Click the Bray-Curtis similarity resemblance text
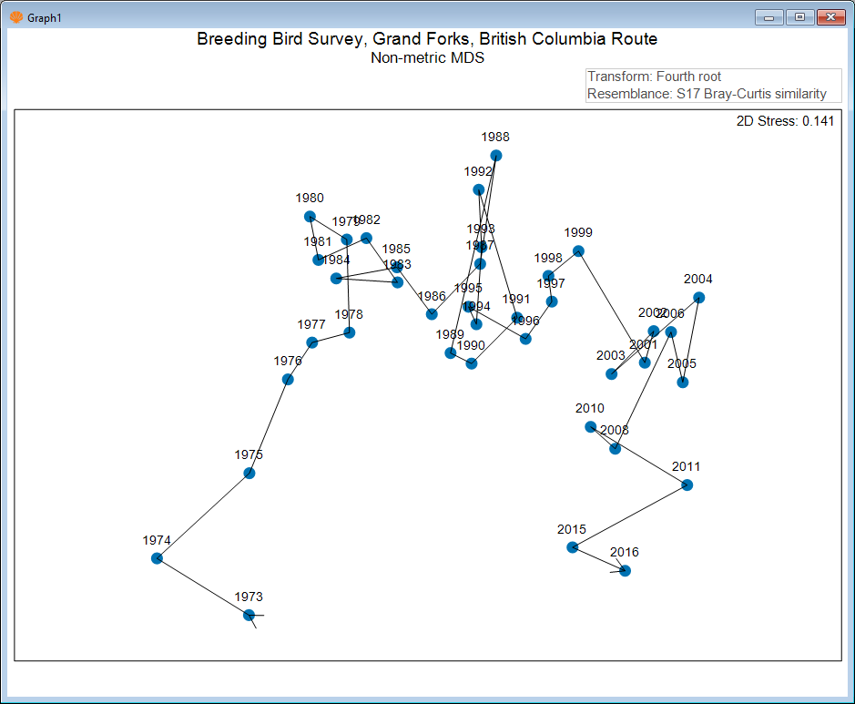855x704 pixels. [x=707, y=94]
